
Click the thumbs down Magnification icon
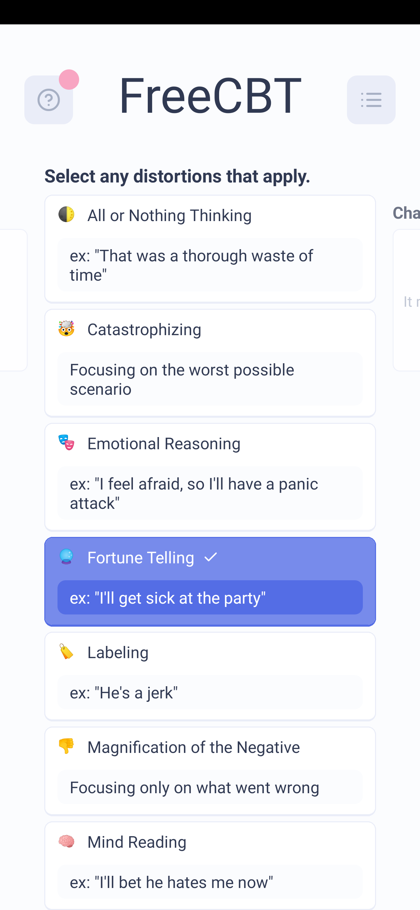66,746
